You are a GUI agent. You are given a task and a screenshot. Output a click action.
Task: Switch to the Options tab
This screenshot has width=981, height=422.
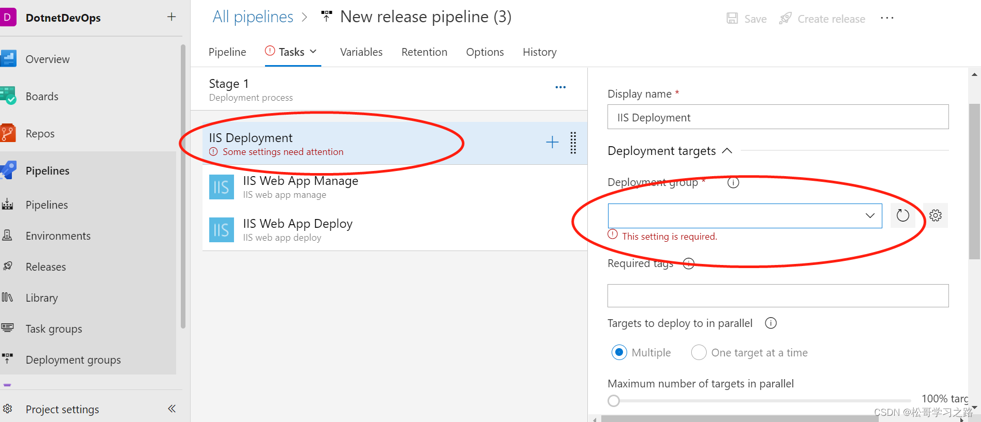pyautogui.click(x=485, y=52)
